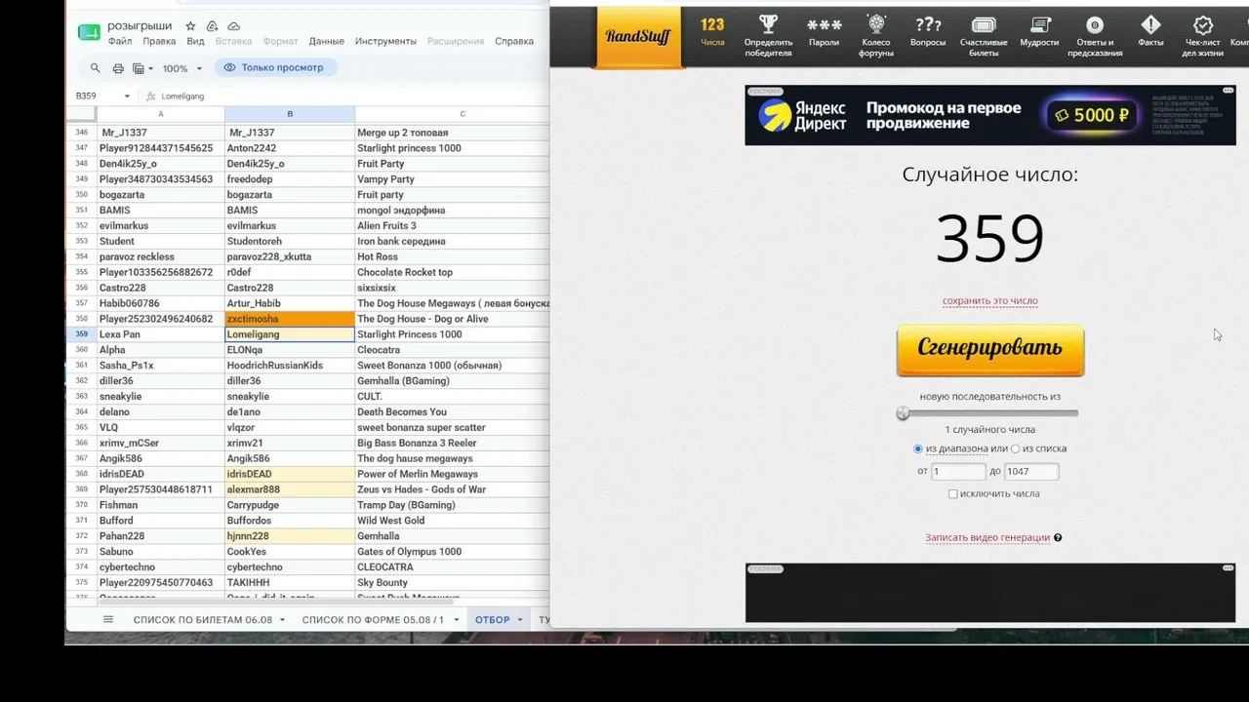
Task: Click the Только просмотр view-only button
Action: (275, 67)
